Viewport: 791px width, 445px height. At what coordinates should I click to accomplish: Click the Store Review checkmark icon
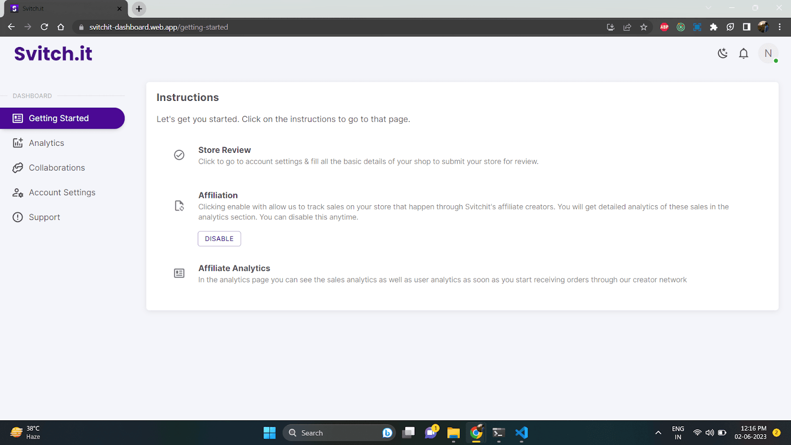[179, 155]
